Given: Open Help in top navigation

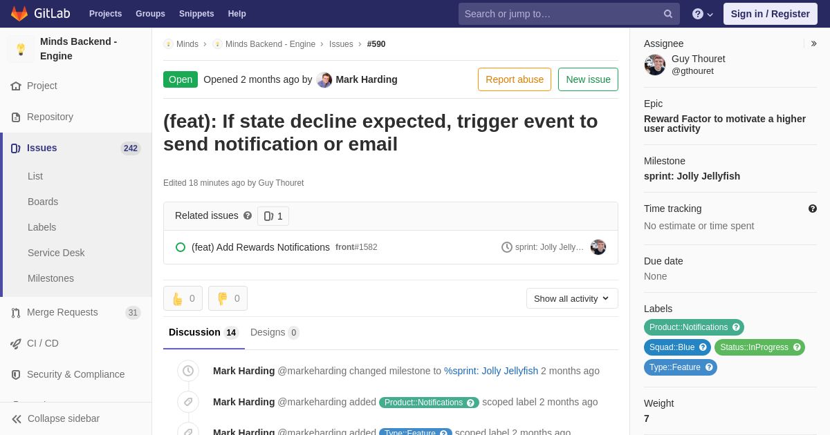Looking at the screenshot, I should pos(237,14).
